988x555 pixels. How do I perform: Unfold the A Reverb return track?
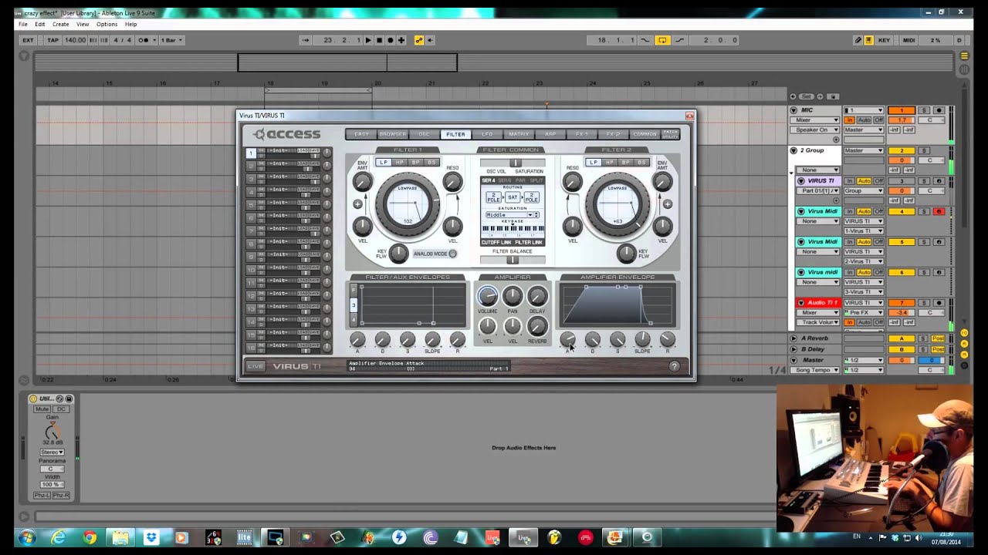click(794, 338)
